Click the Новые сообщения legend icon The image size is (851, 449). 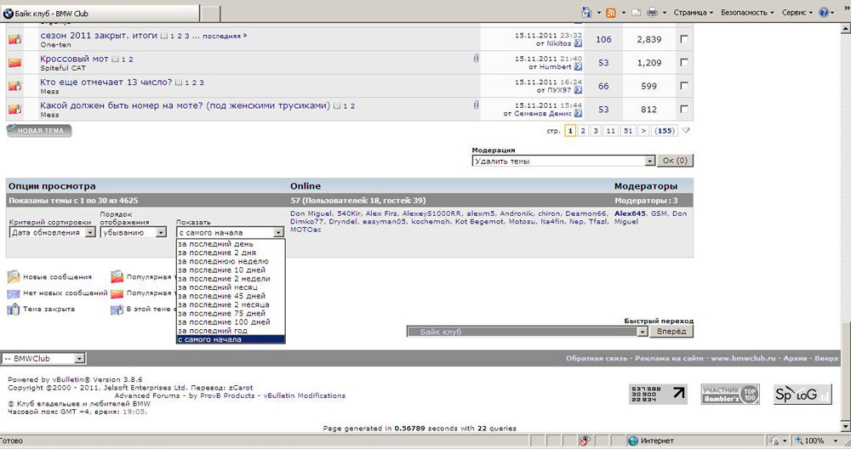pyautogui.click(x=14, y=277)
